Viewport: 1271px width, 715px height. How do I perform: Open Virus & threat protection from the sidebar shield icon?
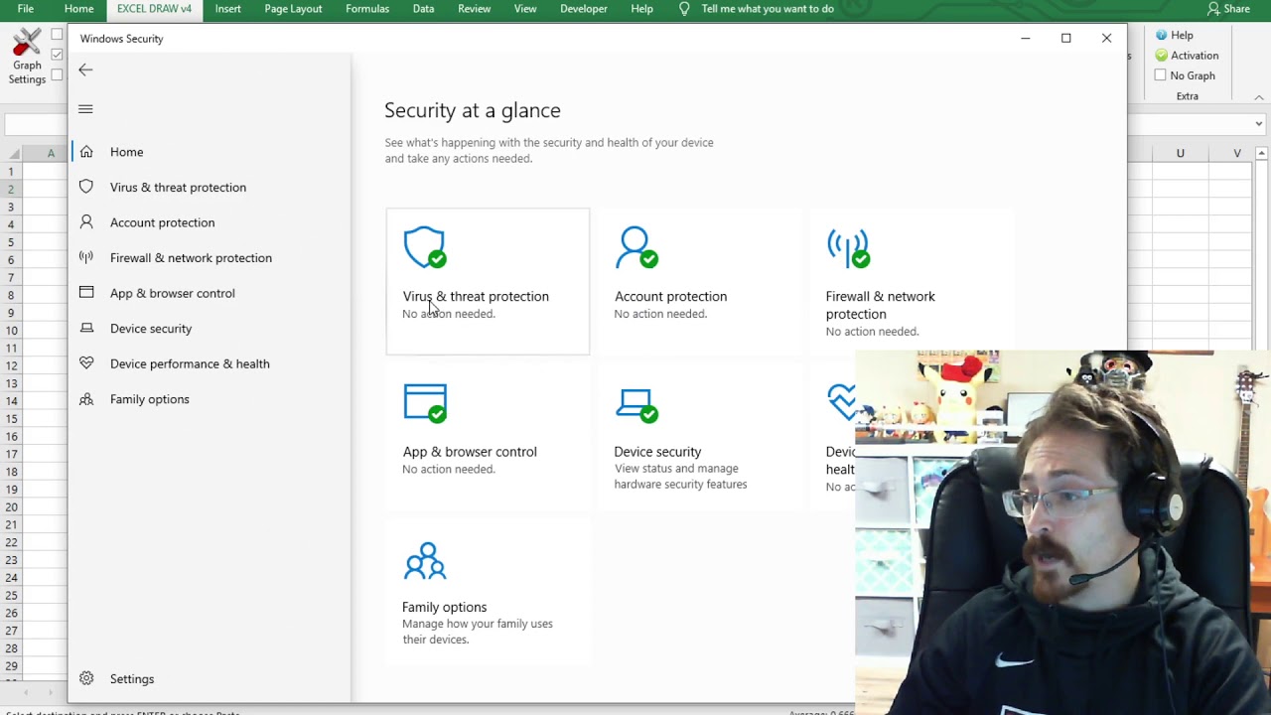86,187
